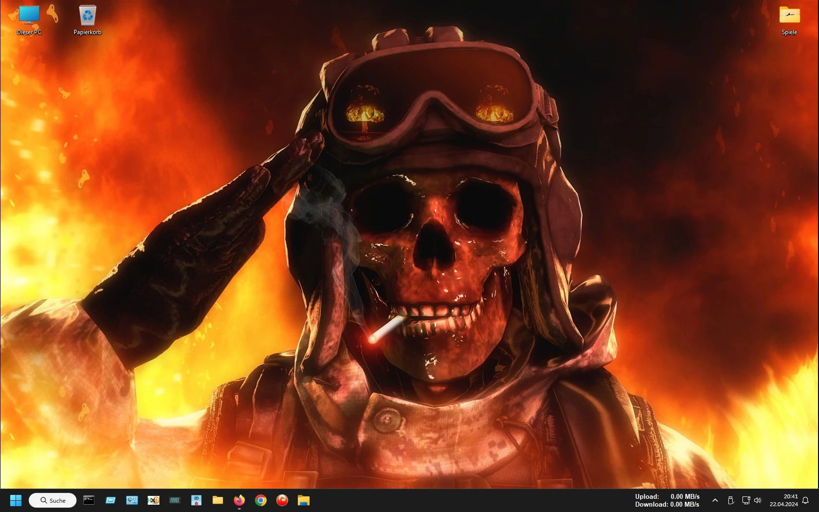
Task: Click the Download speed readout
Action: click(x=667, y=504)
